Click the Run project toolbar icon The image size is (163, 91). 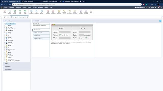pyautogui.click(x=25, y=12)
